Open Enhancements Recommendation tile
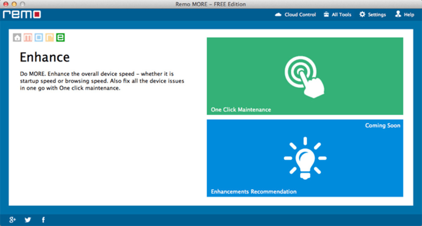 pyautogui.click(x=305, y=158)
